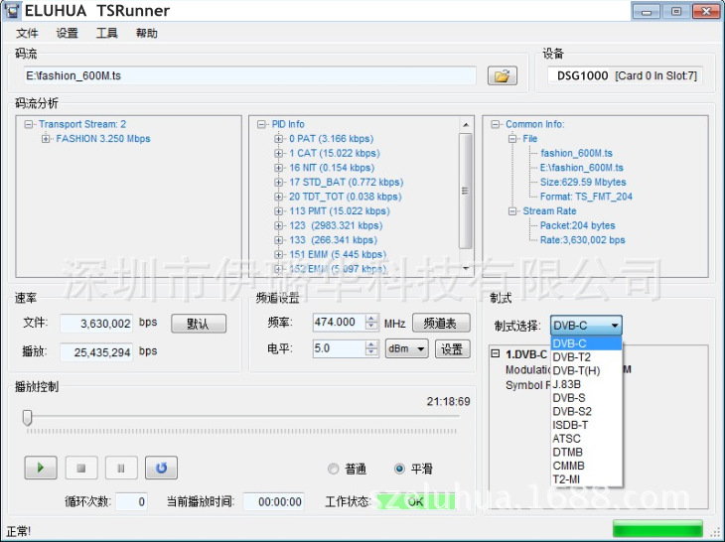
Task: Toggle loop playback with the blue arrow button
Action: click(161, 468)
